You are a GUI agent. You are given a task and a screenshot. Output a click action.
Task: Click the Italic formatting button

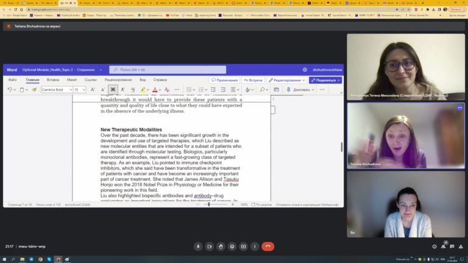click(122, 89)
